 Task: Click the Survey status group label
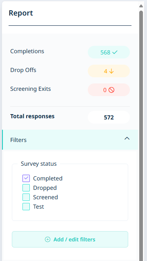[x=39, y=164]
